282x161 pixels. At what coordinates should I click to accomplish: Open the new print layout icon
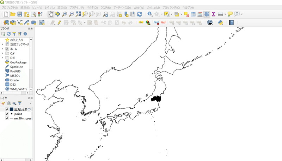[26, 14]
